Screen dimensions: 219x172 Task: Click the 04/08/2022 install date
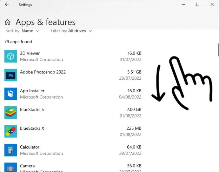tap(130, 97)
